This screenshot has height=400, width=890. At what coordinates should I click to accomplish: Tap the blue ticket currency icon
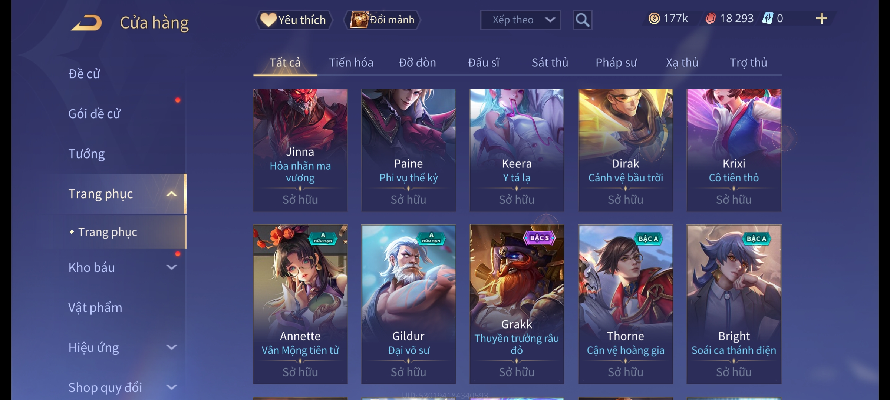[767, 19]
